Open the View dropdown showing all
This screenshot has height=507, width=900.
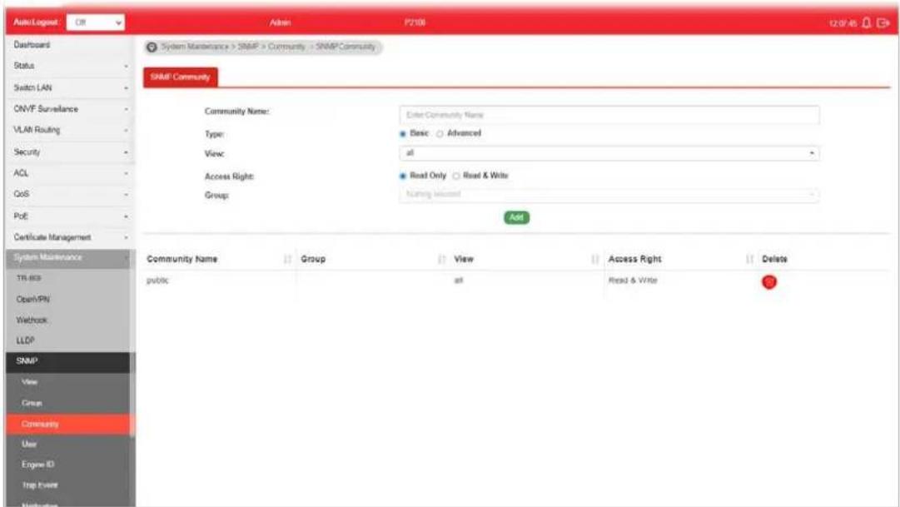(x=609, y=153)
